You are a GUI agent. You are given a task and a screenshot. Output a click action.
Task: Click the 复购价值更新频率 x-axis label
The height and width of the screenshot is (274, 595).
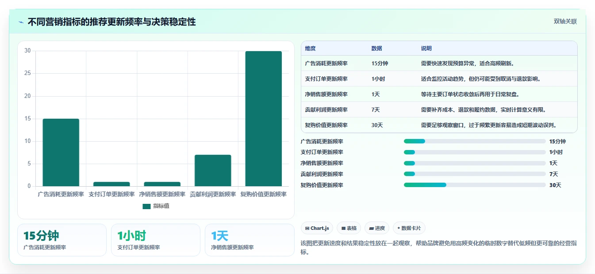point(264,194)
